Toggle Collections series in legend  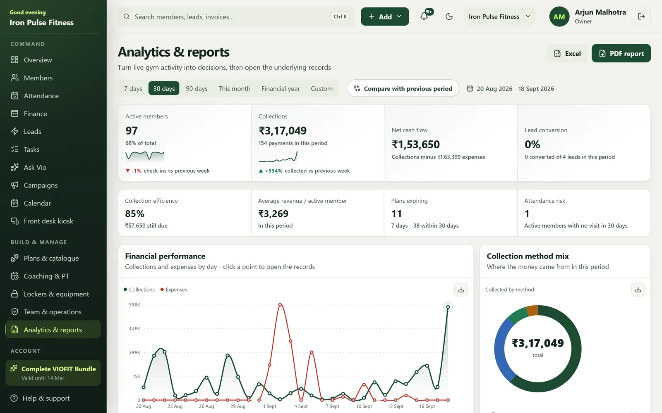[x=139, y=290]
